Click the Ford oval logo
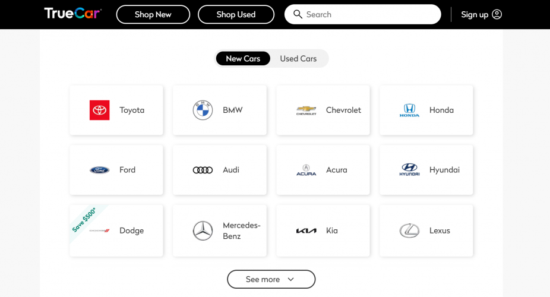The image size is (550, 297). (x=100, y=170)
